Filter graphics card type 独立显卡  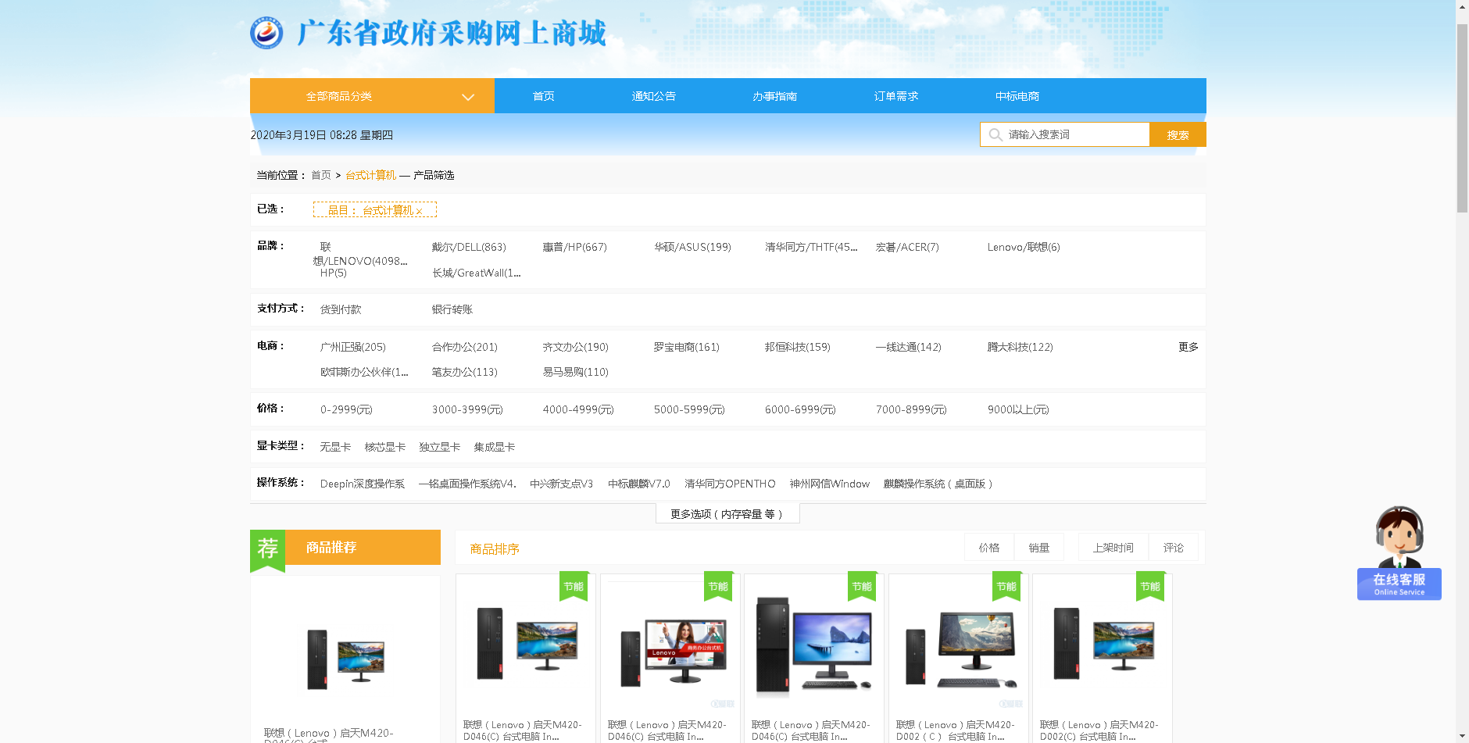click(440, 447)
